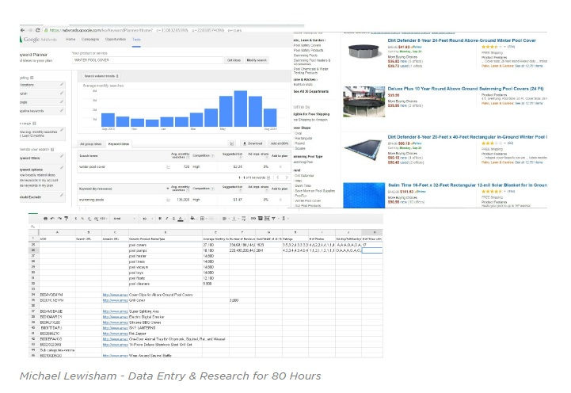Open the Tools tab in Google AdWords
This screenshot has width=571, height=393.
pos(136,40)
